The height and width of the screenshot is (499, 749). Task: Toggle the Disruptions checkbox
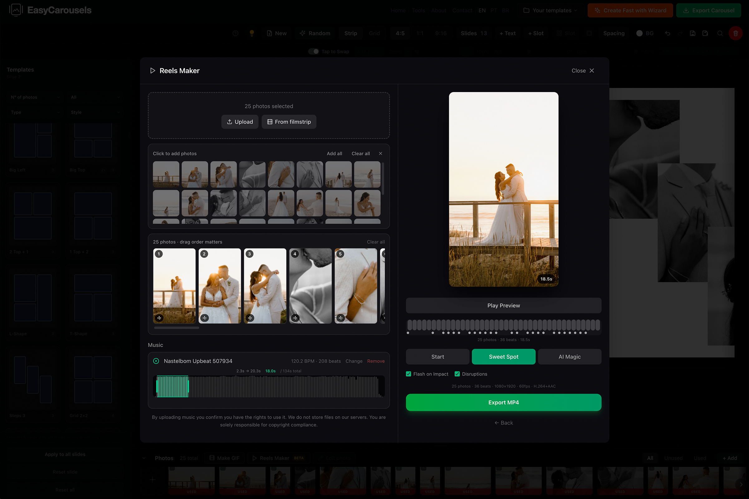point(457,374)
